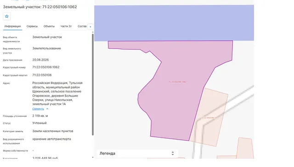The image size is (294, 167).
Task: Click the blue zone on the map
Action: 174,23
